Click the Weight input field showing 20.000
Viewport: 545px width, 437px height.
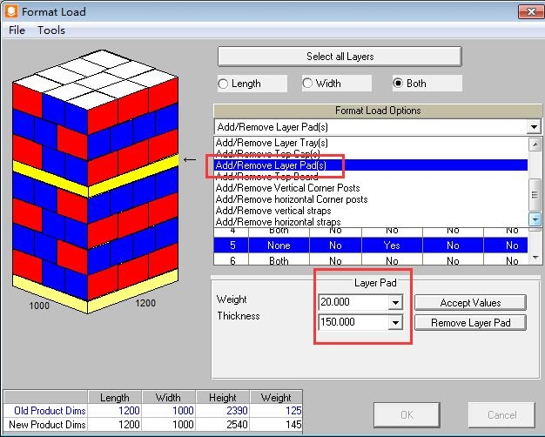[x=353, y=302]
